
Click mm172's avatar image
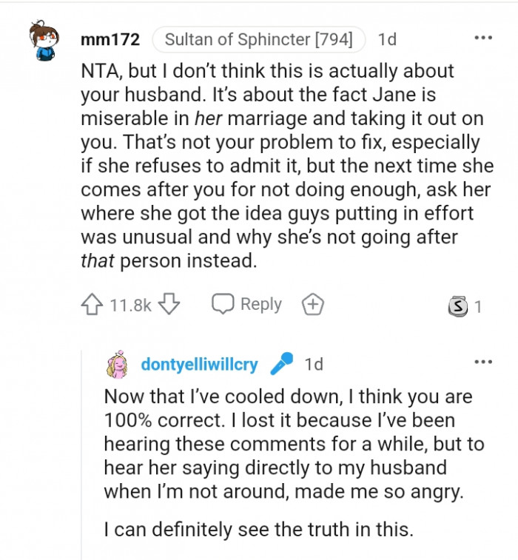pyautogui.click(x=44, y=41)
